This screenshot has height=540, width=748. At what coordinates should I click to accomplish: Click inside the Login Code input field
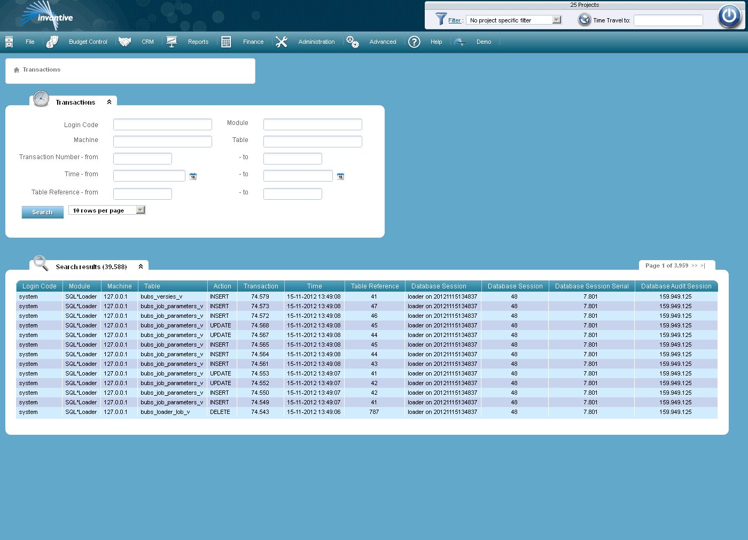click(x=162, y=124)
